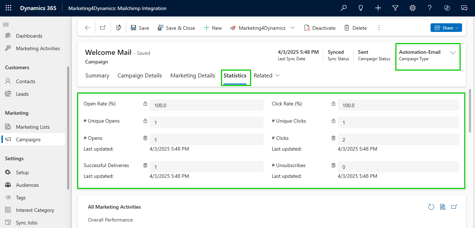
Task: Expand the header chevron near Campaign Type
Action: point(453,52)
